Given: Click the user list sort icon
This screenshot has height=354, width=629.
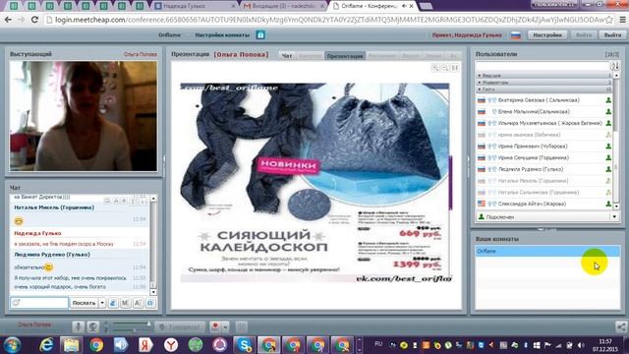Looking at the screenshot, I should [615, 66].
